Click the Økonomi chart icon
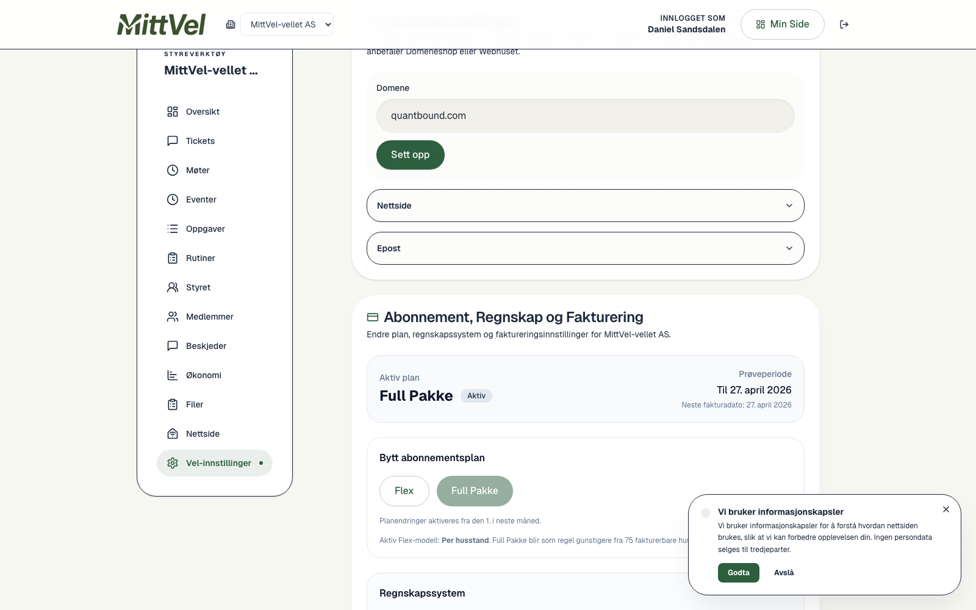The width and height of the screenshot is (976, 610). 173,375
